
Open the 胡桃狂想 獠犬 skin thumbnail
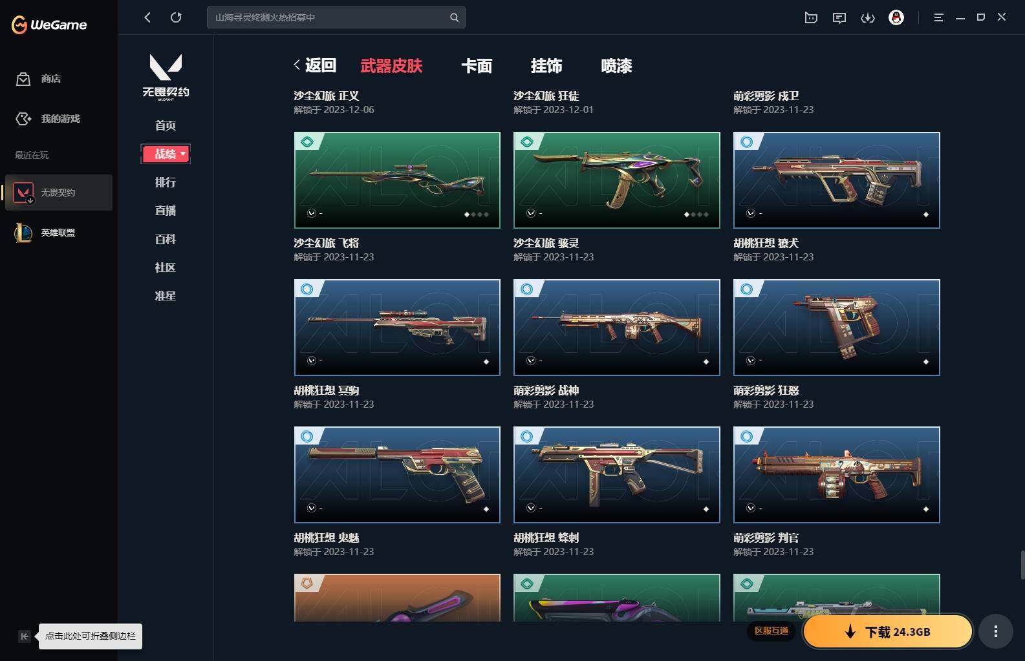[837, 180]
